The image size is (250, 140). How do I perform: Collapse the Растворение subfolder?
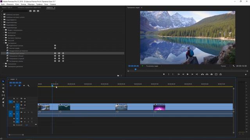[4, 43]
